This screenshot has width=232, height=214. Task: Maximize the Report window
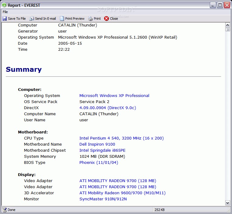pos(220,5)
